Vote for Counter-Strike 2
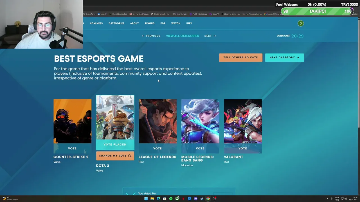360x202 pixels. (72, 148)
